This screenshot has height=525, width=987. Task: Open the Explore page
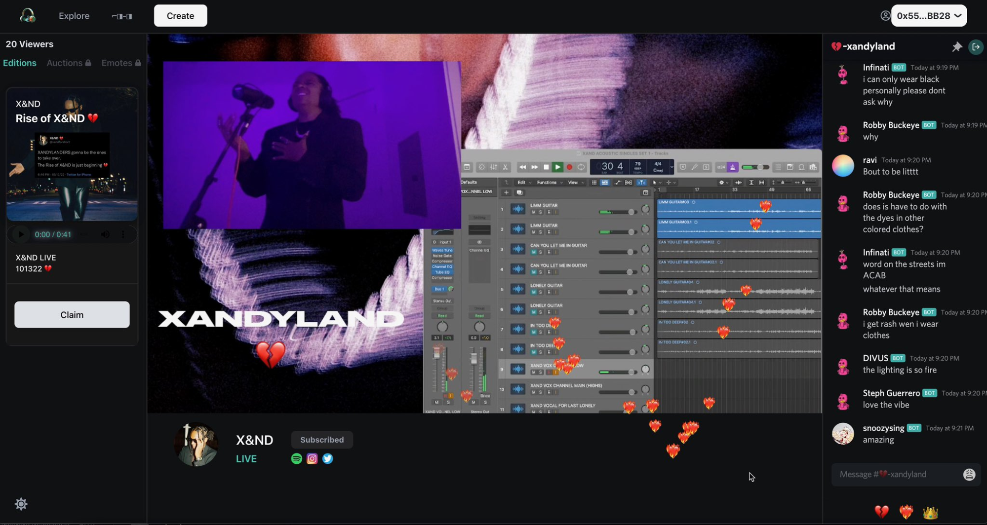(74, 16)
